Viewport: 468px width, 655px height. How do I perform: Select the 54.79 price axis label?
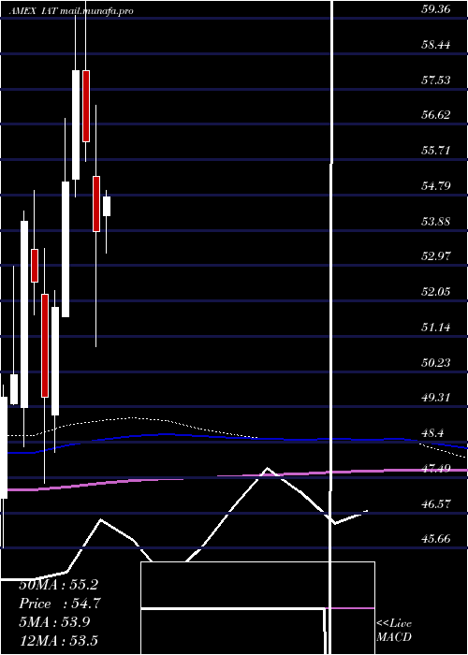tap(436, 185)
